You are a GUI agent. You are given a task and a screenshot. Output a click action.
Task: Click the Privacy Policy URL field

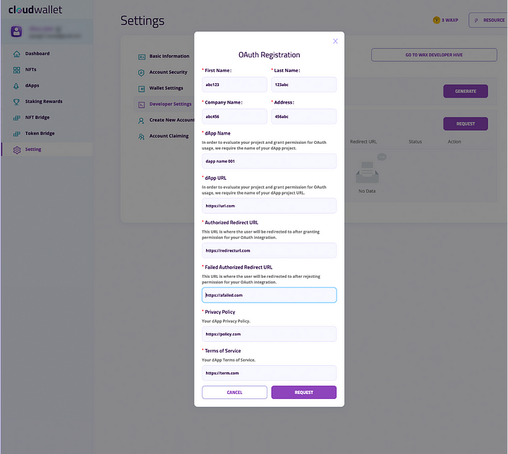click(269, 334)
